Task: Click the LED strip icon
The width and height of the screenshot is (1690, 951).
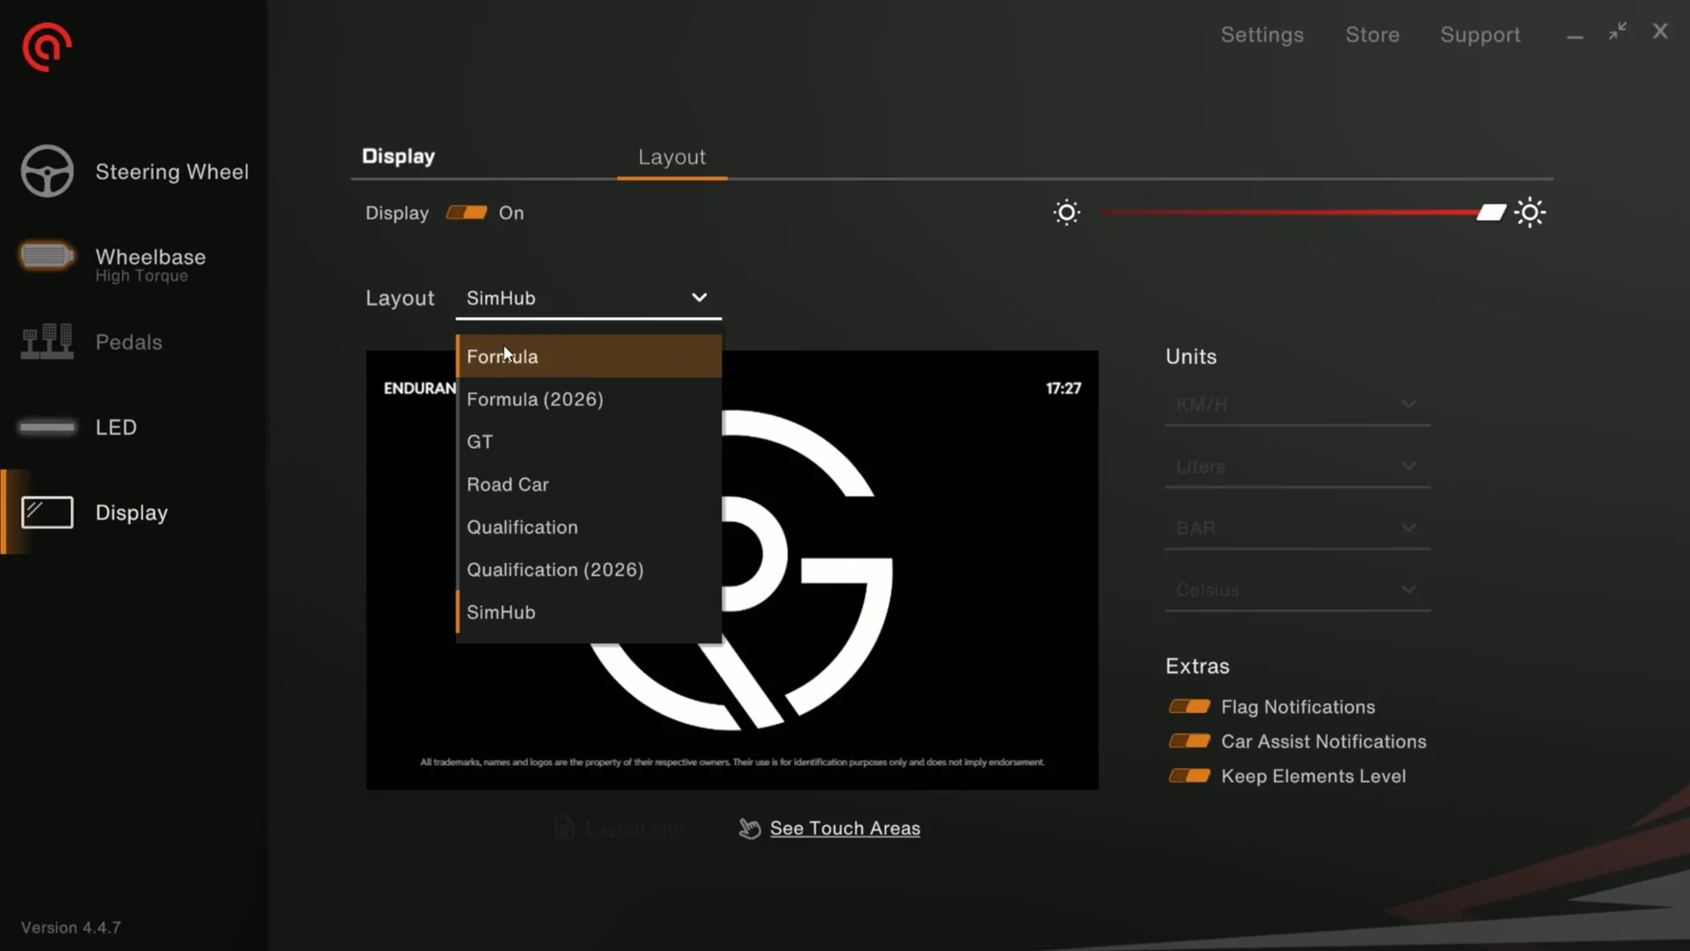Action: 47,427
